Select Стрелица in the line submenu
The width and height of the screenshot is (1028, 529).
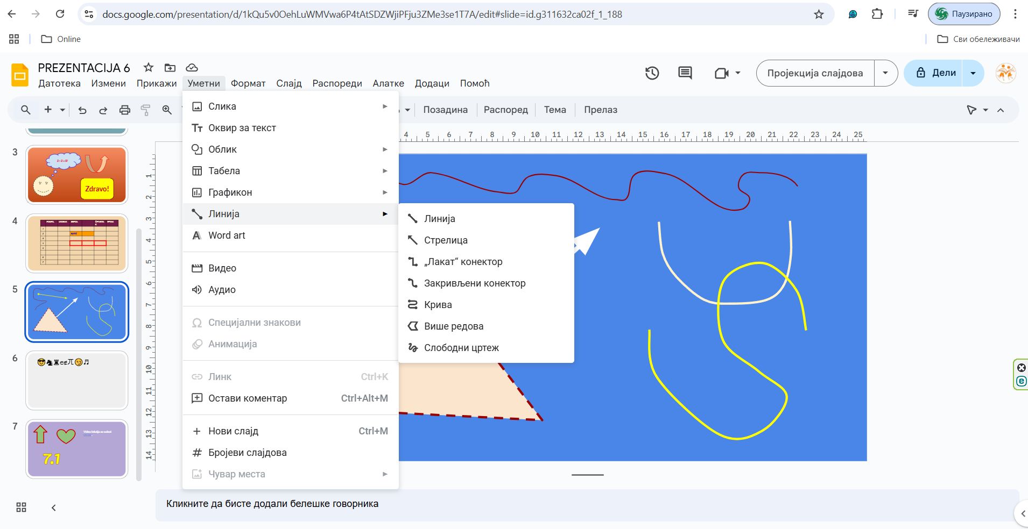(x=446, y=240)
